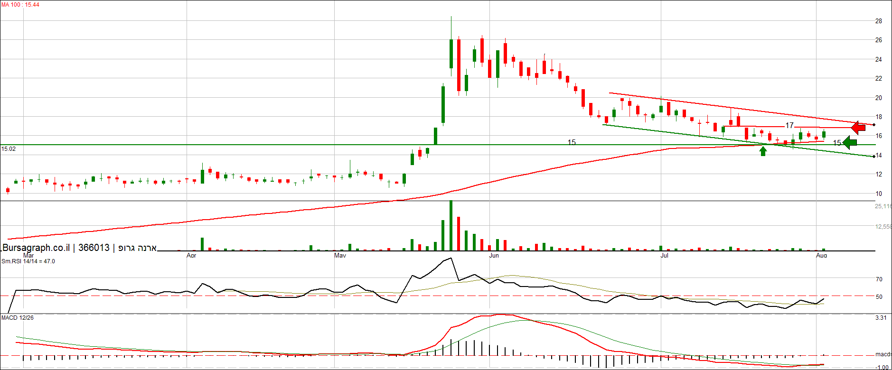Click the Sm.RSI 14/14 indicator label
The height and width of the screenshot is (370, 892).
pyautogui.click(x=28, y=261)
